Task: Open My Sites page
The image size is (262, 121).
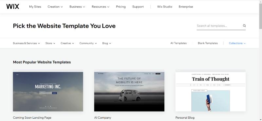Action: click(35, 7)
